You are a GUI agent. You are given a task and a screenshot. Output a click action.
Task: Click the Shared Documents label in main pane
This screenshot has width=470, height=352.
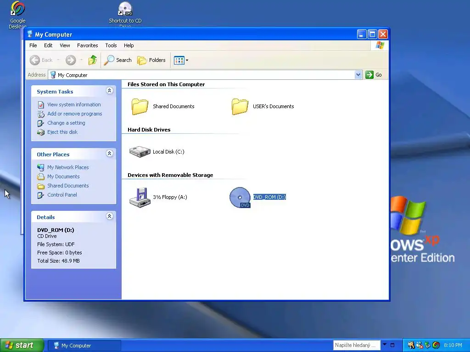[173, 106]
